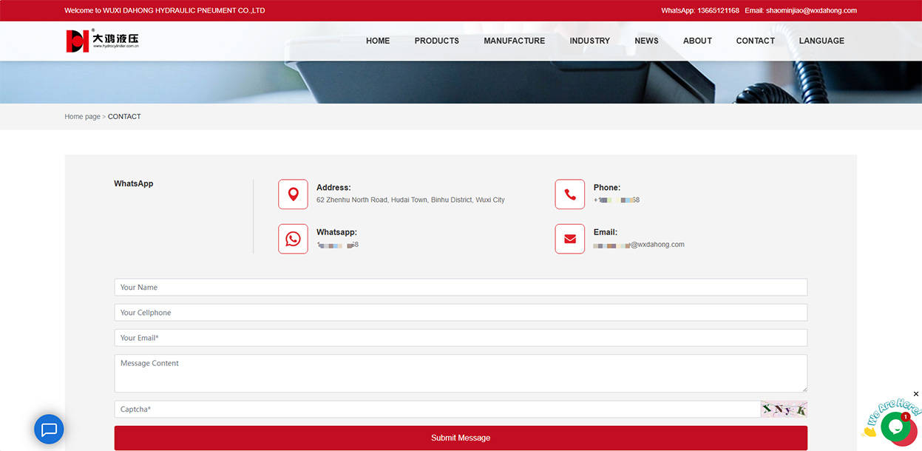Click the WhatsApp icon in contact info
The height and width of the screenshot is (451, 922).
(x=293, y=239)
